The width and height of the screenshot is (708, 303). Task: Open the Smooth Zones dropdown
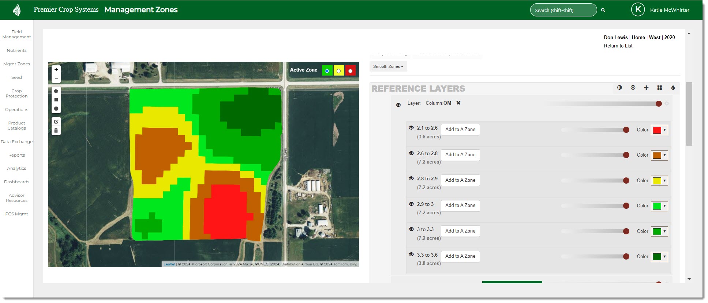click(x=388, y=66)
